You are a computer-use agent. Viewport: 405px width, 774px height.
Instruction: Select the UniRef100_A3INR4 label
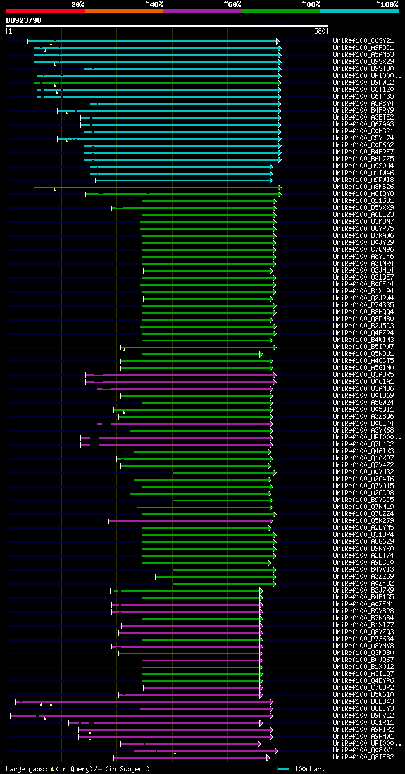coord(363,263)
